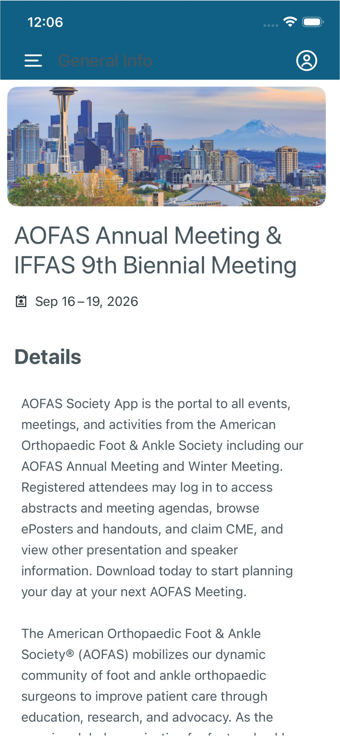Viewport: 340px width, 736px height.
Task: Tap the "AOFAS Annual Meeting &" title line
Action: (x=148, y=236)
